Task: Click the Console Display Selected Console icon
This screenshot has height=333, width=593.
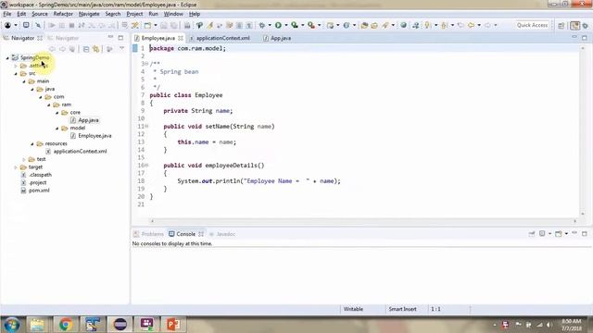Action: pyautogui.click(x=542, y=234)
